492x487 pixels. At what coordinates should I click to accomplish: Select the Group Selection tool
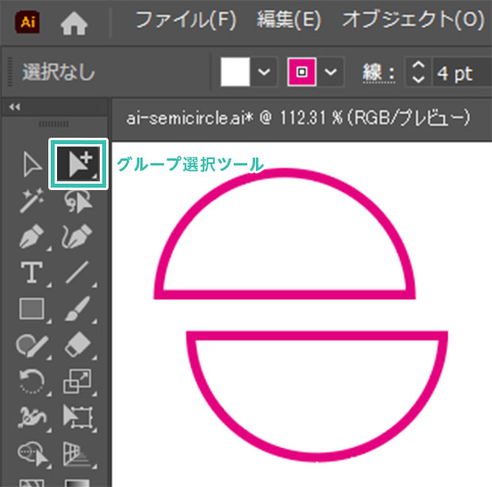pyautogui.click(x=78, y=165)
